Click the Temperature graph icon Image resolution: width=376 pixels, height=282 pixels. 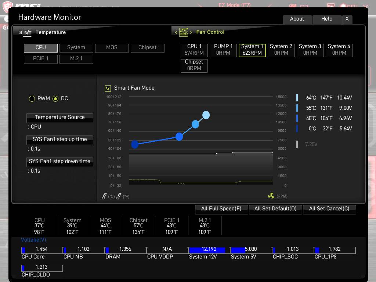pyautogui.click(x=27, y=32)
